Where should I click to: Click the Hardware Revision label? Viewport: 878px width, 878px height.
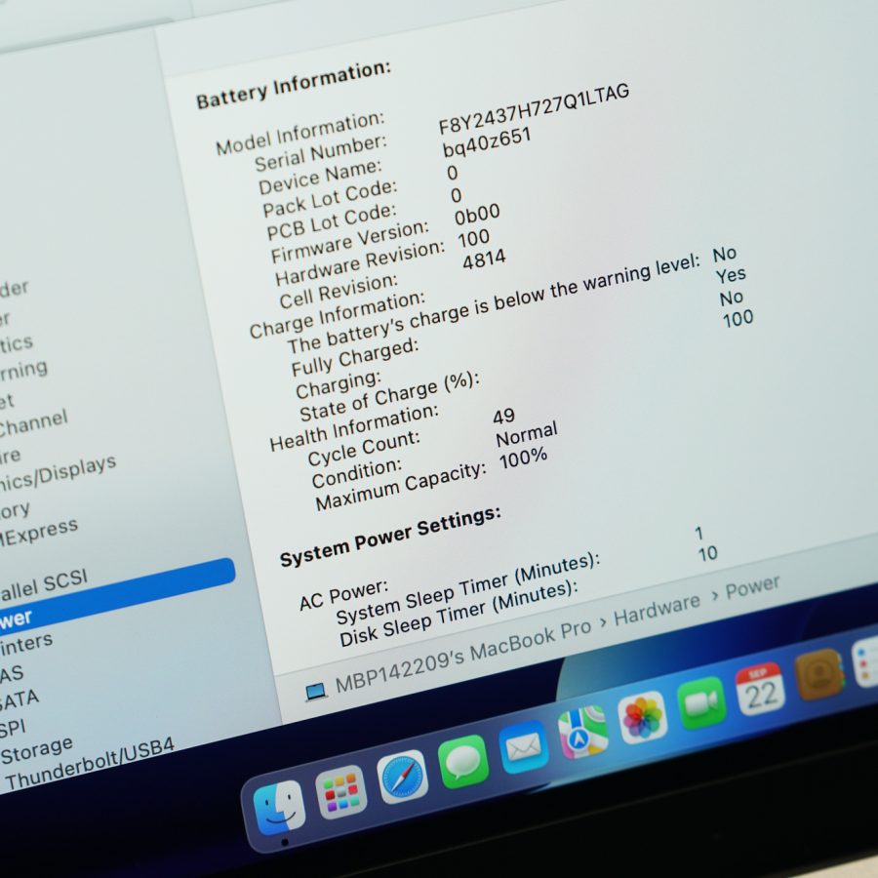(360, 263)
